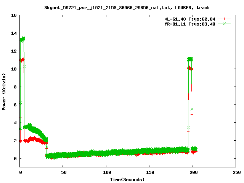
Task: Click x-axis tick label 50
Action: [x=64, y=172]
